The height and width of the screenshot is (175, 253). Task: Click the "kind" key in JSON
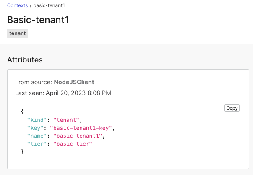(x=36, y=120)
